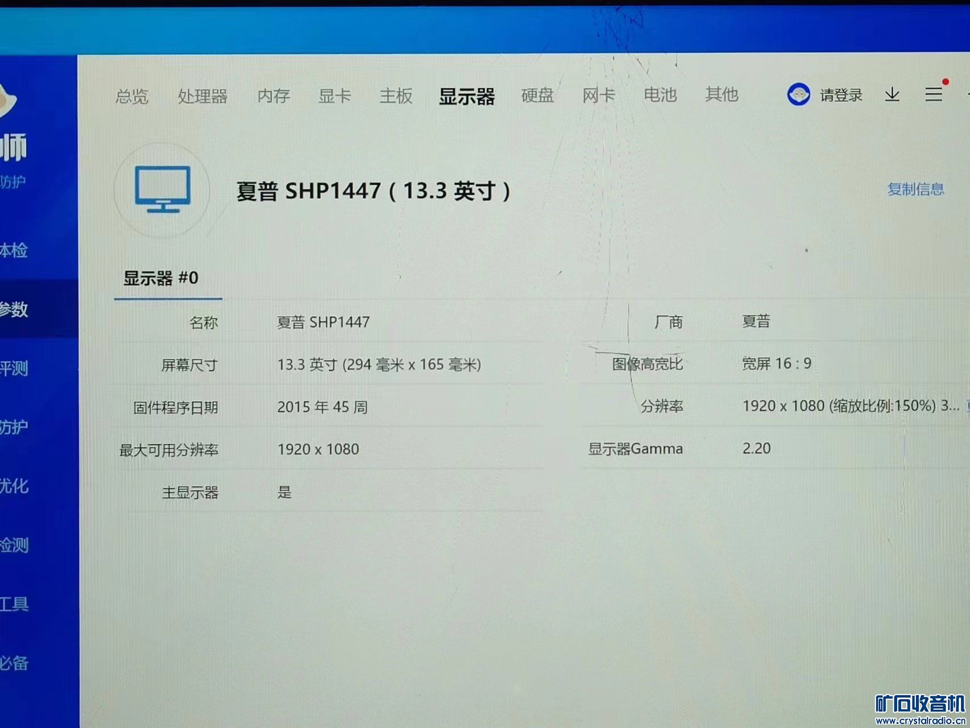Click the 厂商 label
The image size is (970, 728).
tap(668, 322)
